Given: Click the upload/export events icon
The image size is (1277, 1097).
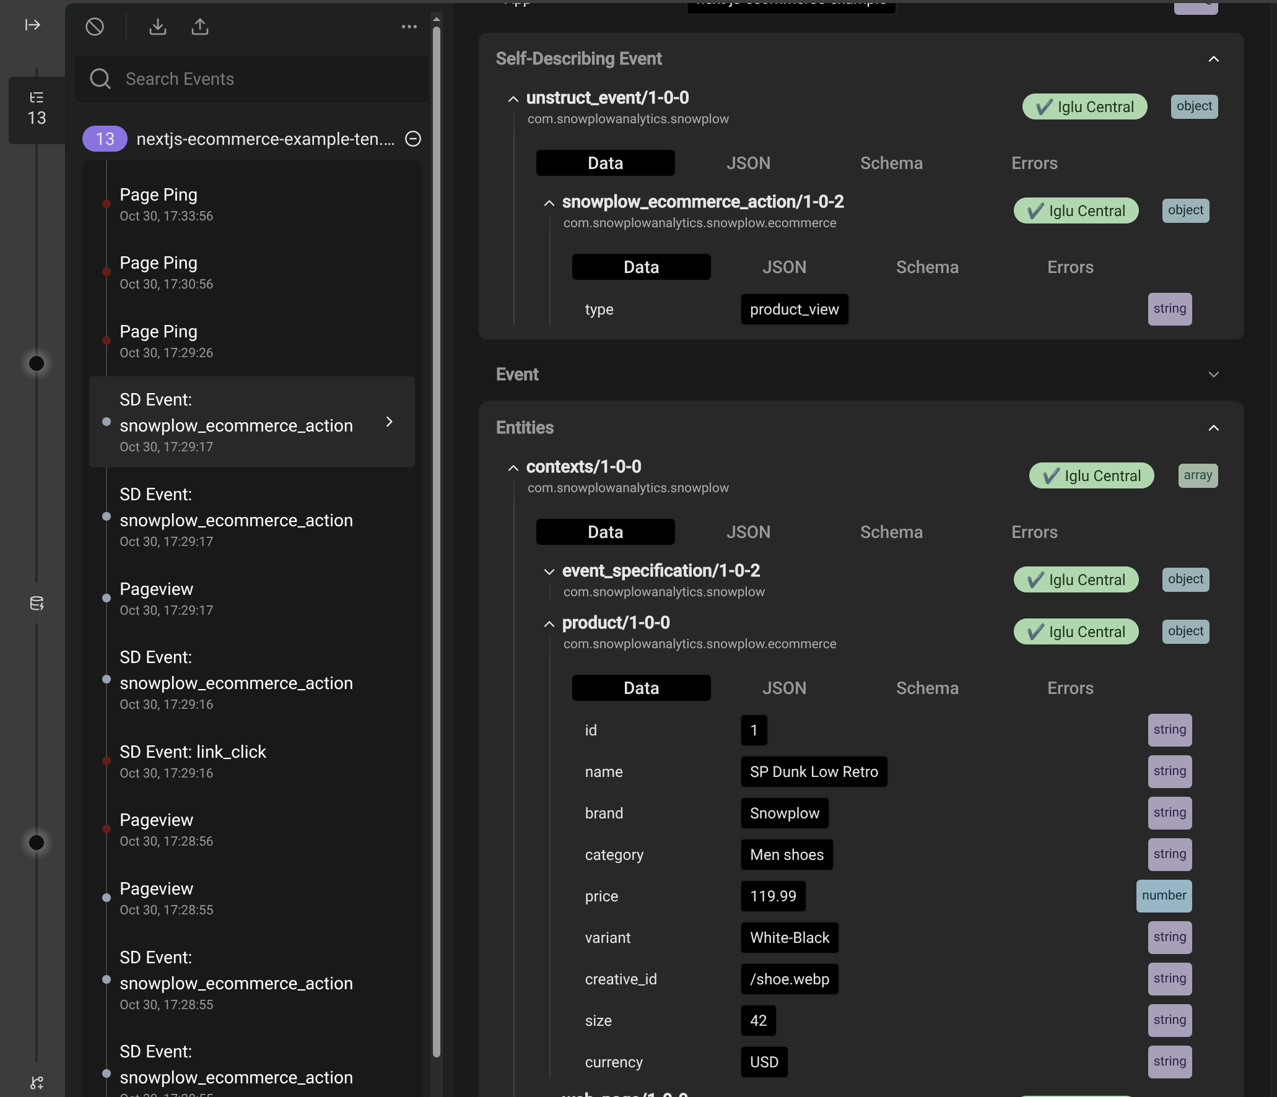Looking at the screenshot, I should click(x=199, y=27).
